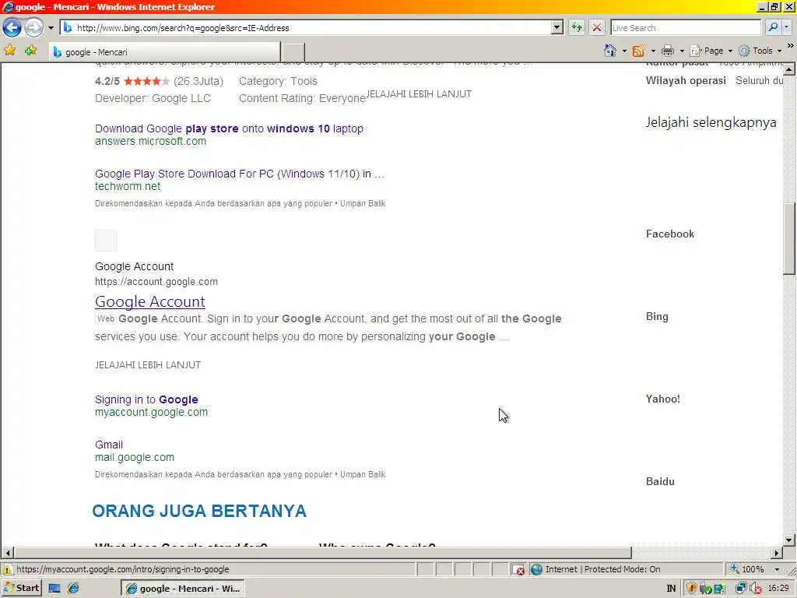
Task: Click the RSS Feeds icon
Action: pyautogui.click(x=638, y=51)
